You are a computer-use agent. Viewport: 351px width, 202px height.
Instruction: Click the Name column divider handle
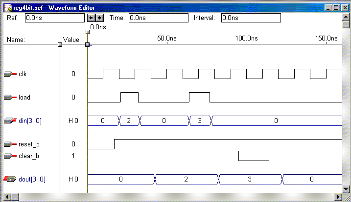[x=60, y=44]
